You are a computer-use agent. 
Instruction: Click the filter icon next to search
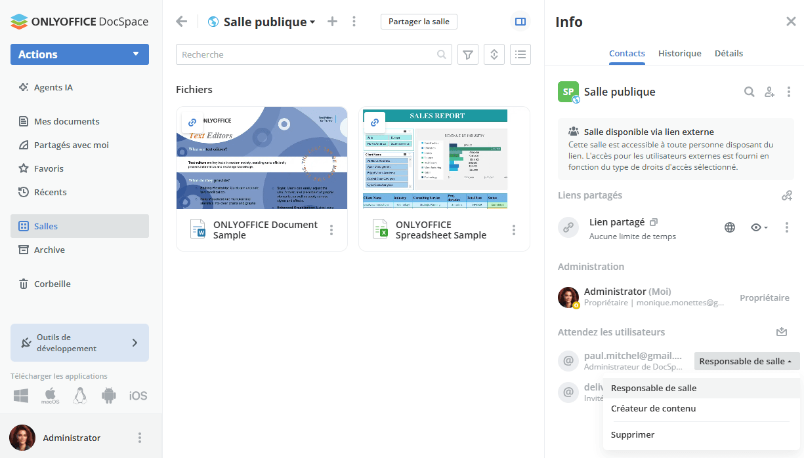(468, 55)
